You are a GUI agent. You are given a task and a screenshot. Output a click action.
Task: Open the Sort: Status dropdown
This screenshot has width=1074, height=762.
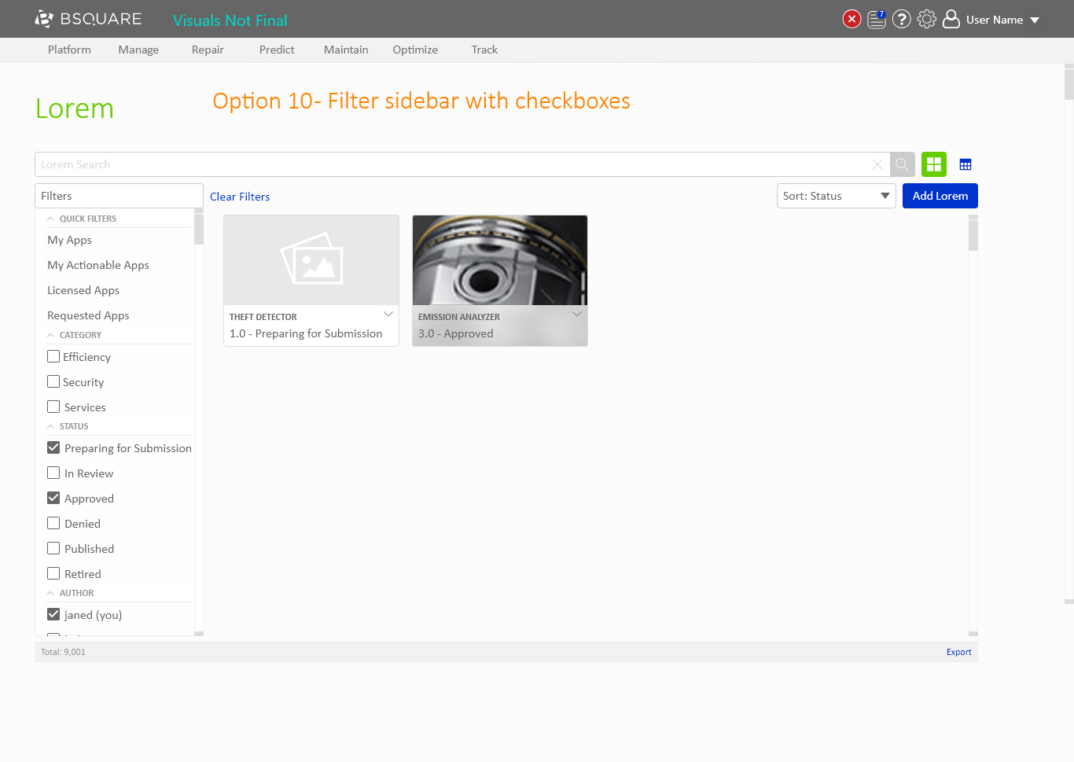[x=836, y=196]
